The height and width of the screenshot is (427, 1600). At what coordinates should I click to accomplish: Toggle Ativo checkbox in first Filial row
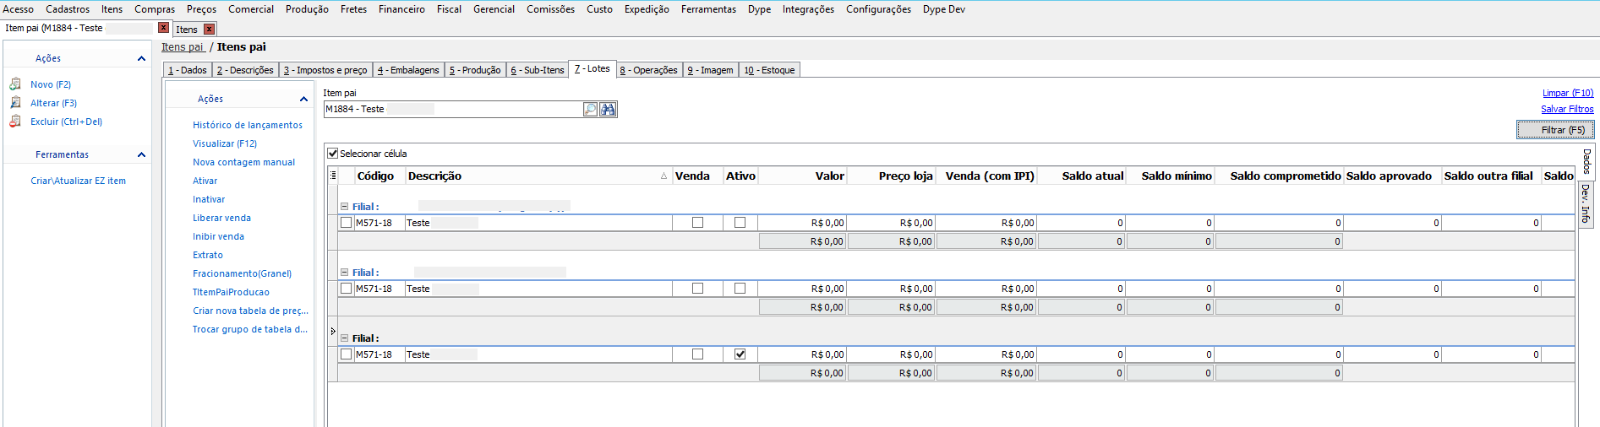pos(740,223)
